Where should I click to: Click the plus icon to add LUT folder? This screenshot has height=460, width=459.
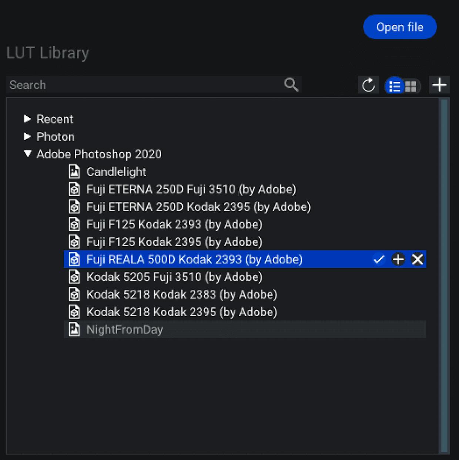tap(439, 85)
